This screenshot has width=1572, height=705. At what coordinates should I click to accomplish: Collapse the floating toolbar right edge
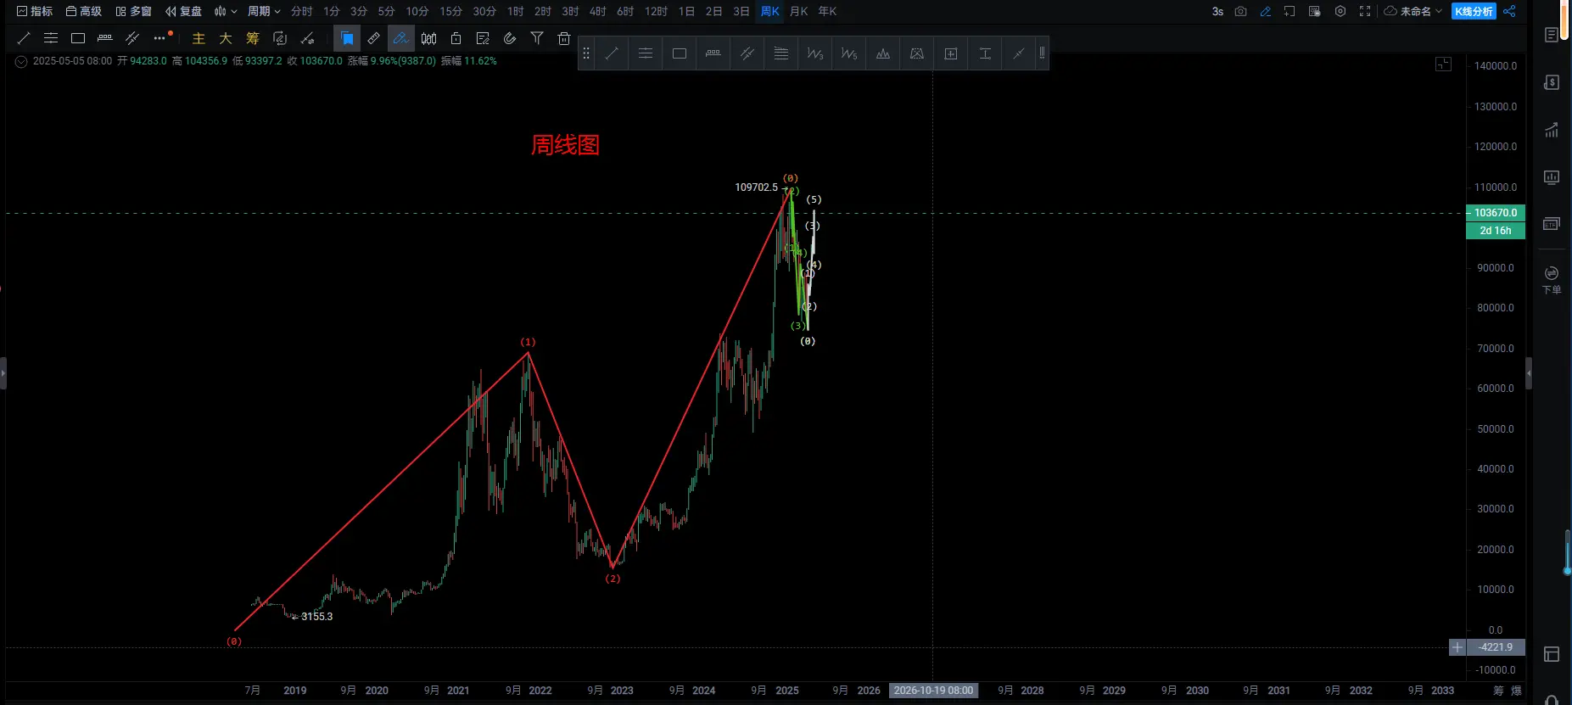(x=1042, y=53)
